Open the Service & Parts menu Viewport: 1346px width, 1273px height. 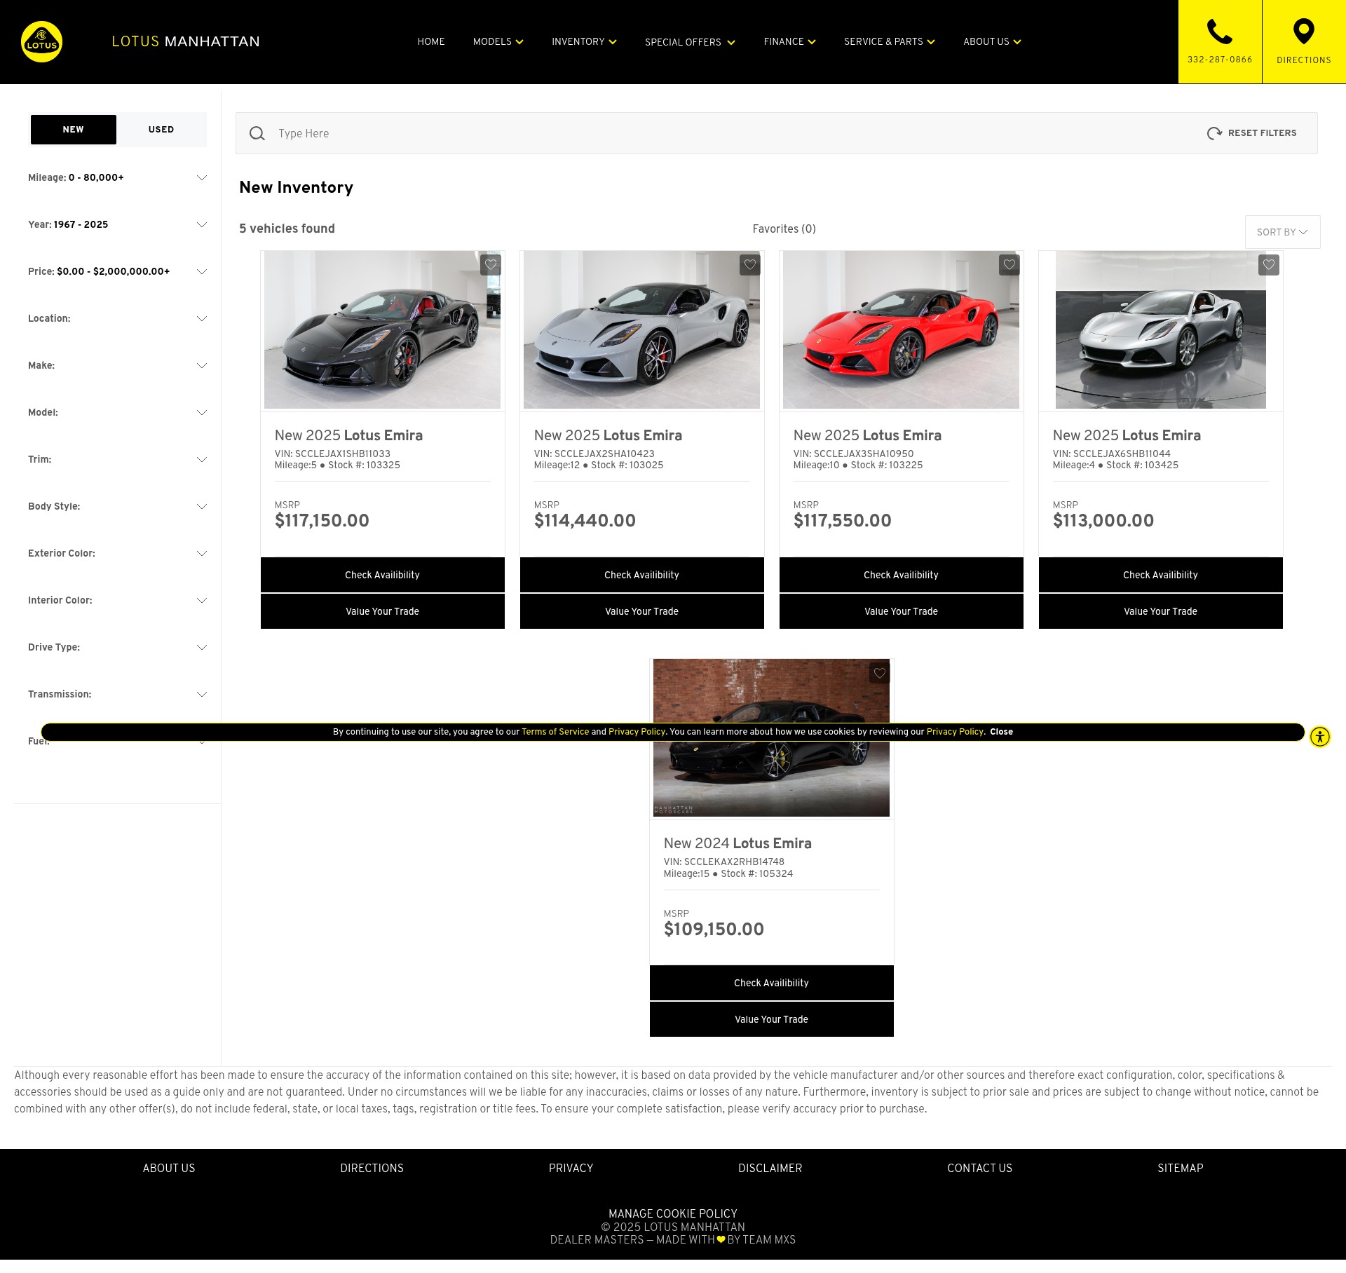pos(889,42)
